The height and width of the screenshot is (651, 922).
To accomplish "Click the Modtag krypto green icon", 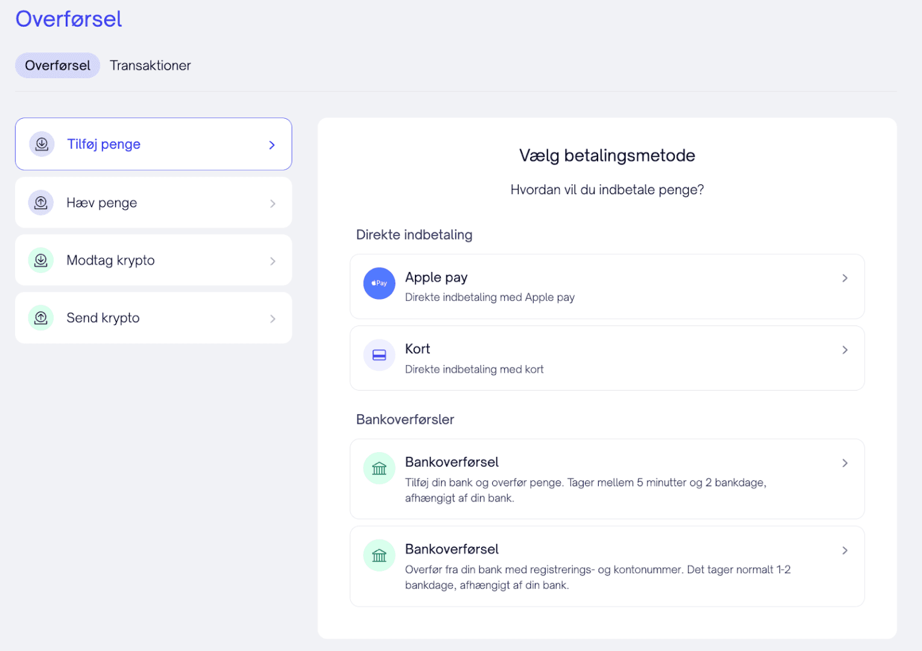I will (x=41, y=260).
